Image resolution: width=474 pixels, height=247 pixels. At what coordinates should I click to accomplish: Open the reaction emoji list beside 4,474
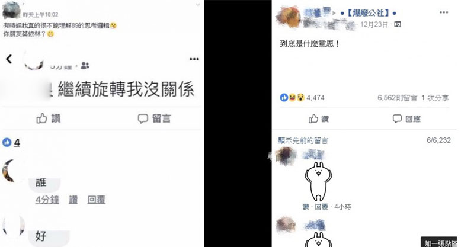pos(292,97)
